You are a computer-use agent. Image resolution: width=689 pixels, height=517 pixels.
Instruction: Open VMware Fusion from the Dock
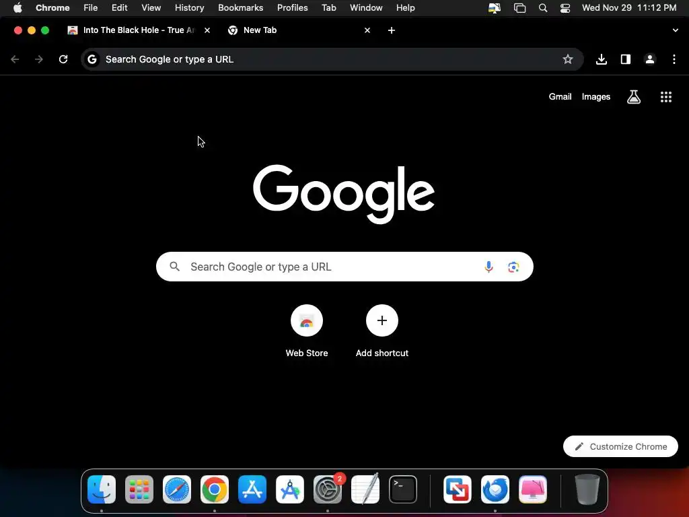point(458,489)
